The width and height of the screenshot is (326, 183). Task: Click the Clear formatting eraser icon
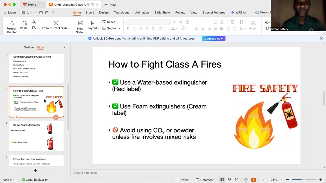pos(187,22)
